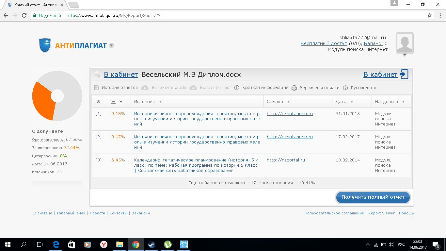Open Краткая информация info panel
Image resolution: width=446 pixels, height=251 pixels.
265,88
